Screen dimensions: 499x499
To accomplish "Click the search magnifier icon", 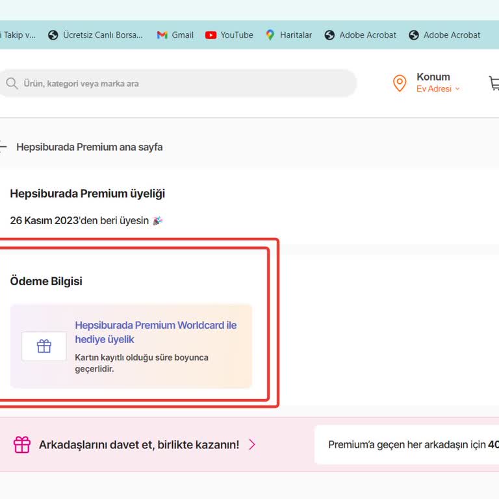I will coord(12,84).
